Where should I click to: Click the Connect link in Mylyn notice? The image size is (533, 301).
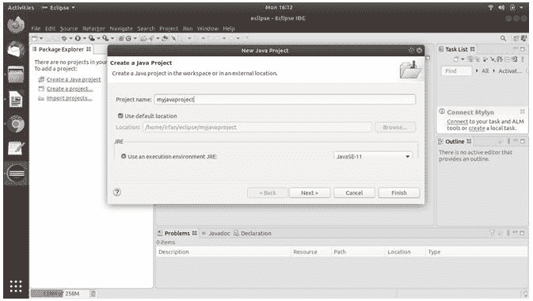pyautogui.click(x=458, y=121)
